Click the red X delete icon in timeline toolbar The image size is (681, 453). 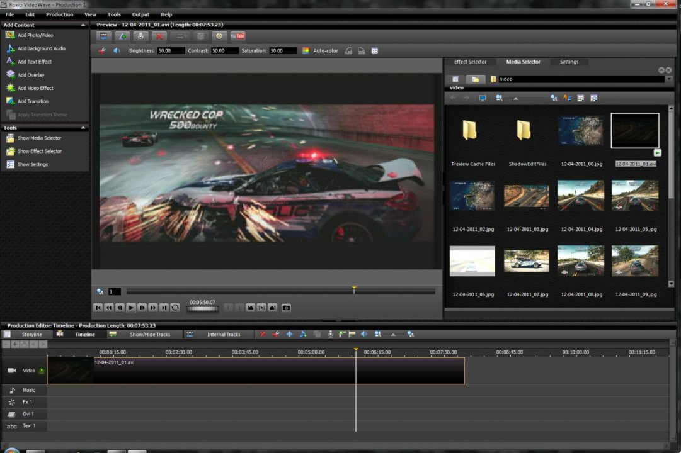(x=262, y=334)
